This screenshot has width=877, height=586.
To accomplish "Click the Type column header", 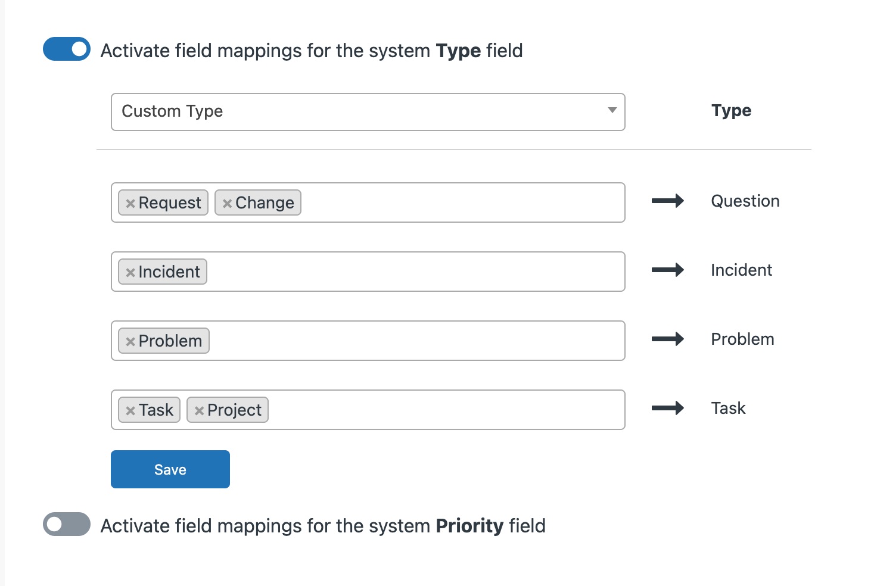I will pos(731,110).
